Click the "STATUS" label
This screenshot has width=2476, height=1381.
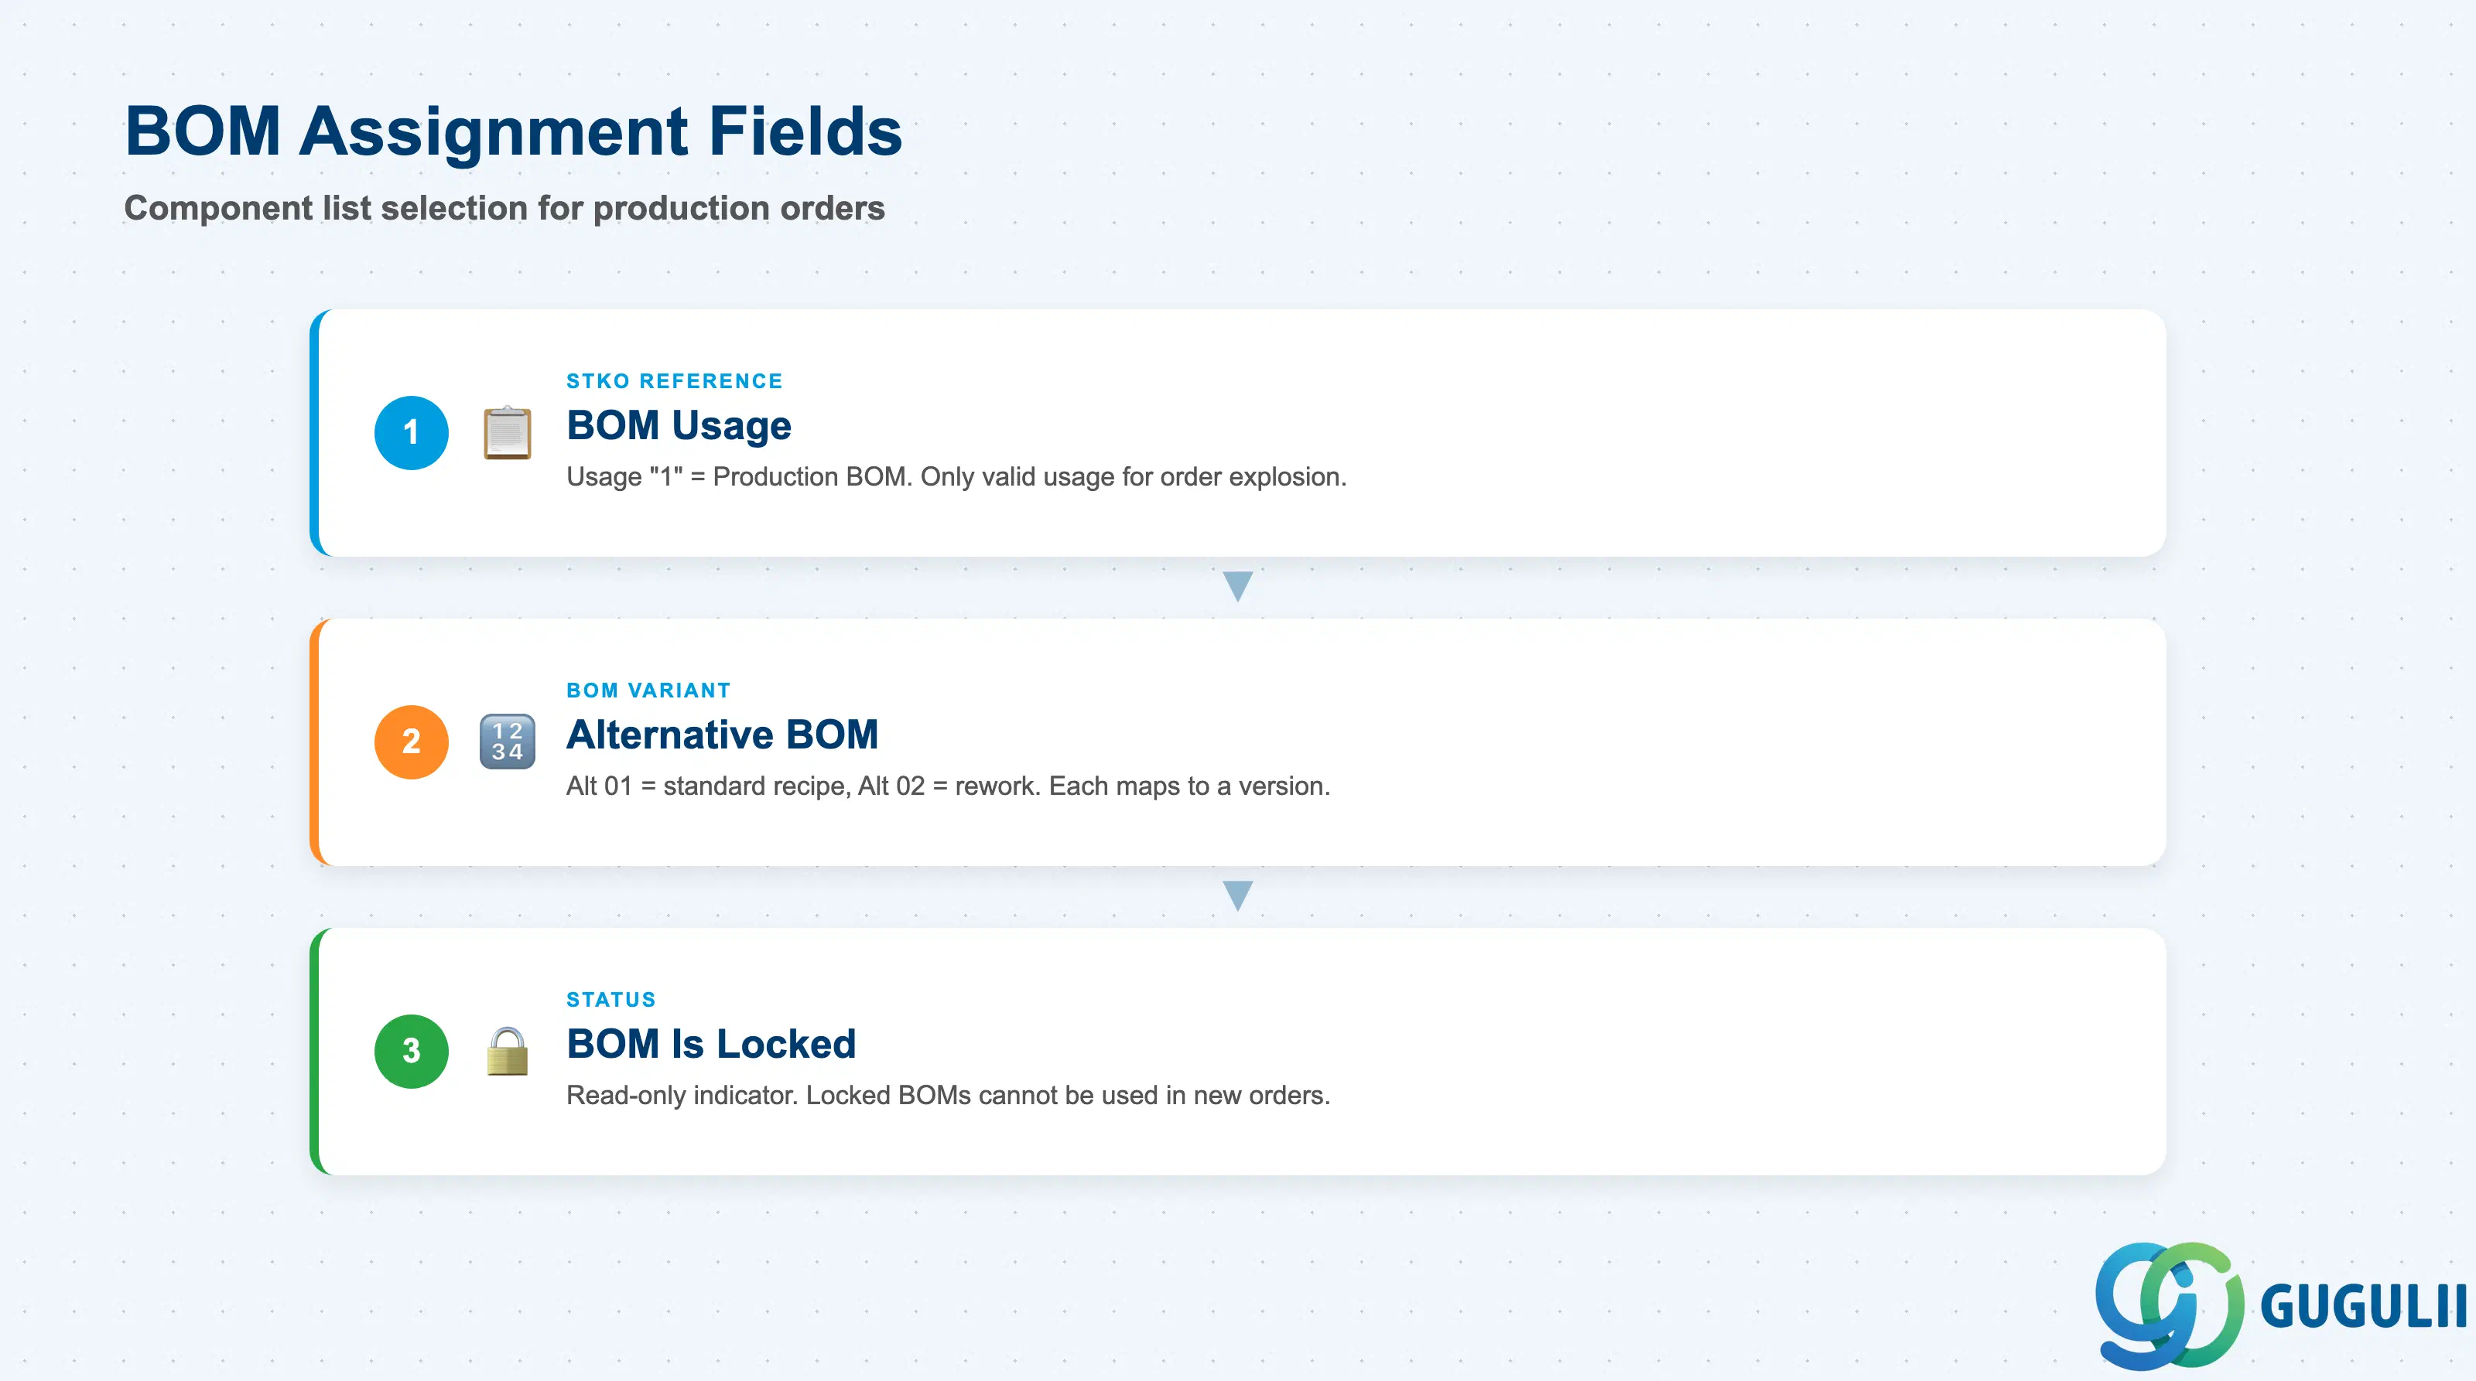pyautogui.click(x=610, y=1000)
